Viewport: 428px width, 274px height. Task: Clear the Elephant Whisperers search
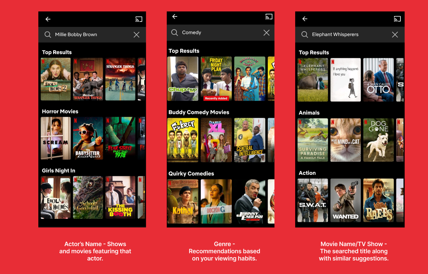tap(395, 35)
